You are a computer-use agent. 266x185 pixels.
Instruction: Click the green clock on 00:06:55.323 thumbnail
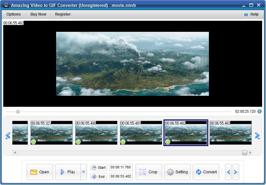tap(33, 142)
